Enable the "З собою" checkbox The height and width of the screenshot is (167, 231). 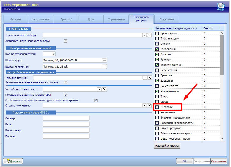tap(157, 107)
